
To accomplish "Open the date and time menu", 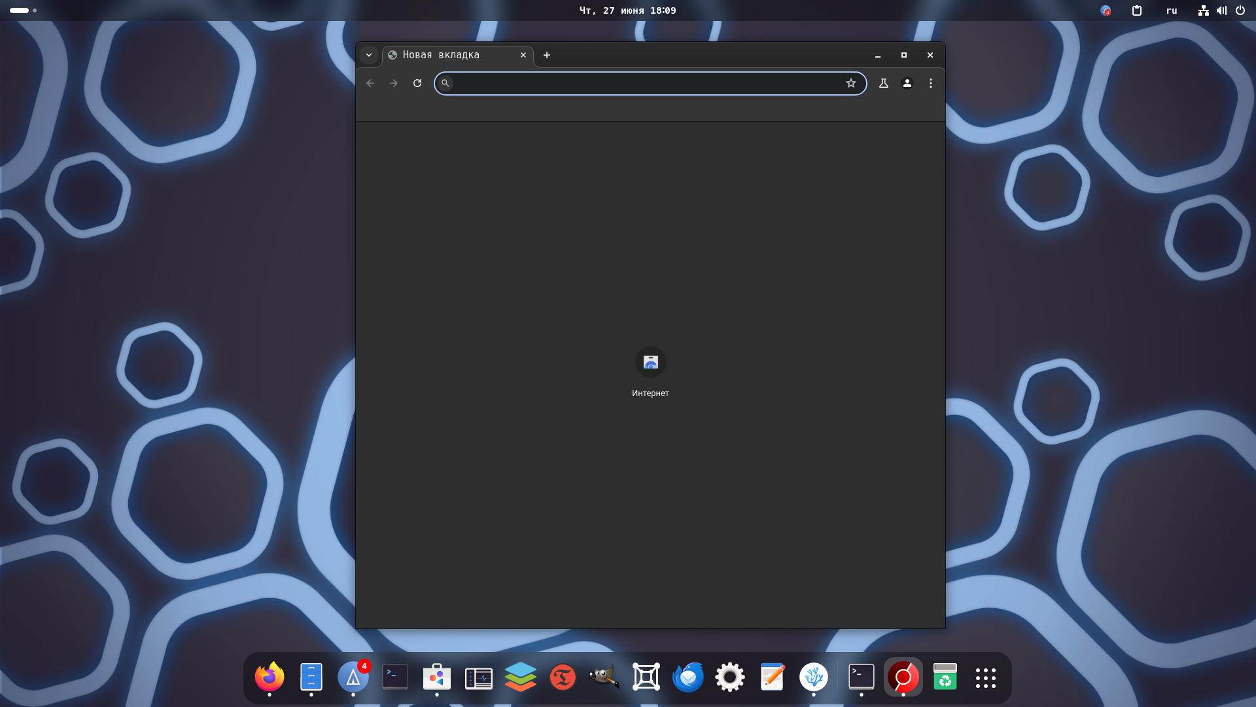I will click(628, 10).
